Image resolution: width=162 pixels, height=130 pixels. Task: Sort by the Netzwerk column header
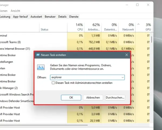coord(127,27)
